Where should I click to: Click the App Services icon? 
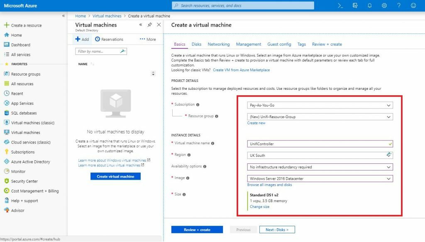pyautogui.click(x=7, y=103)
